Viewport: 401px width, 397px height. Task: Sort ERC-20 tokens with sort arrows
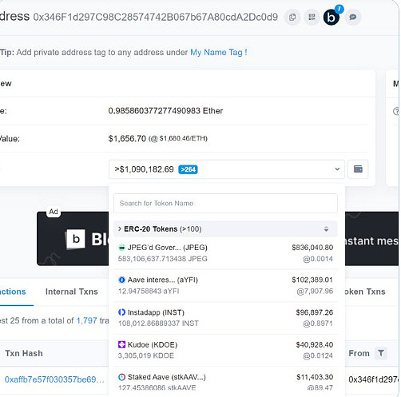click(326, 229)
